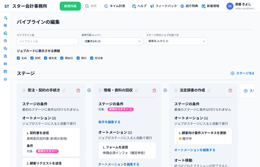Open タイム計測 in the top bar
Screen dimensions: 260x167
[115, 6]
